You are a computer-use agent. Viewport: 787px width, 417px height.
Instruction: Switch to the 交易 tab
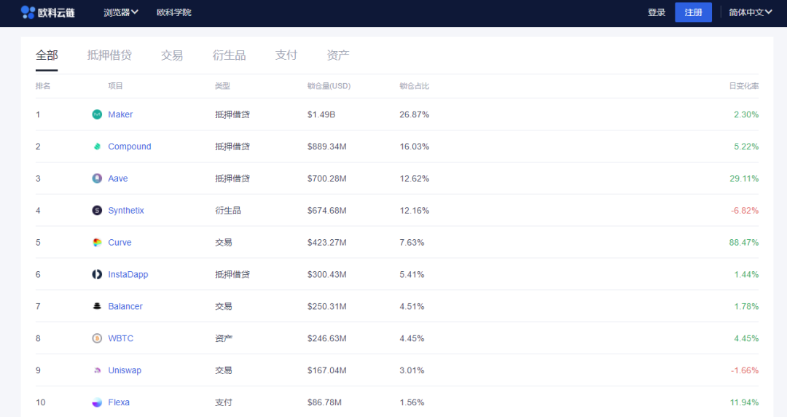click(x=172, y=55)
